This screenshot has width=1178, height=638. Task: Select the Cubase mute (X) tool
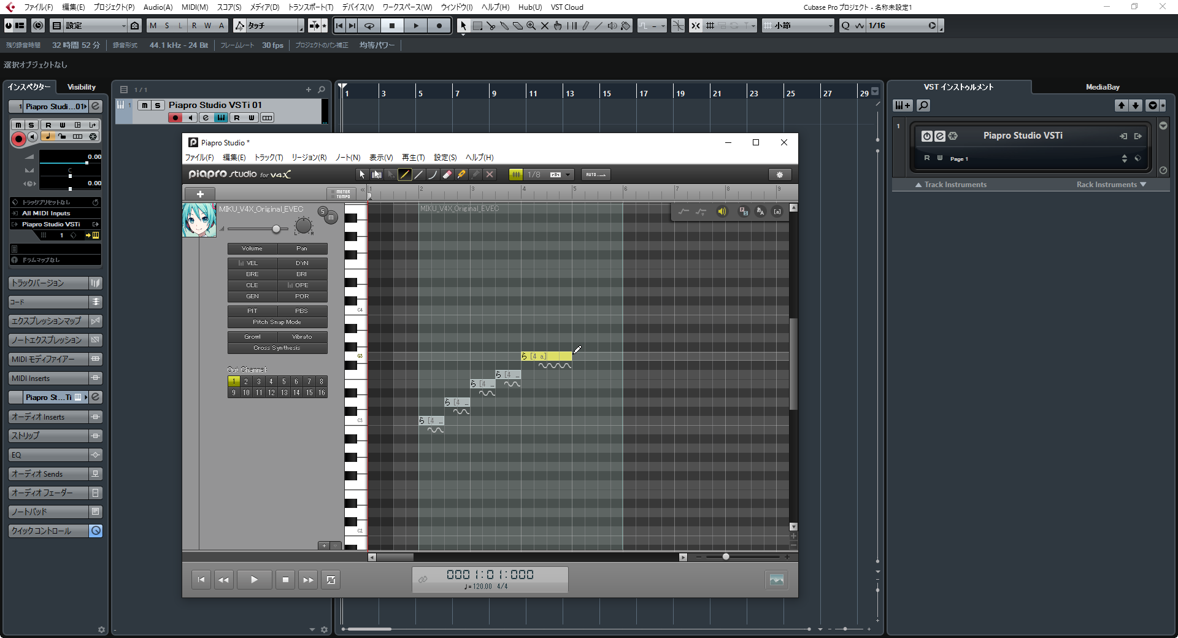tap(544, 26)
